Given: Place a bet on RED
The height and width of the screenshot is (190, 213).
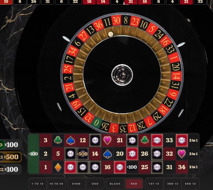Looking at the screenshot, I should click(134, 184).
